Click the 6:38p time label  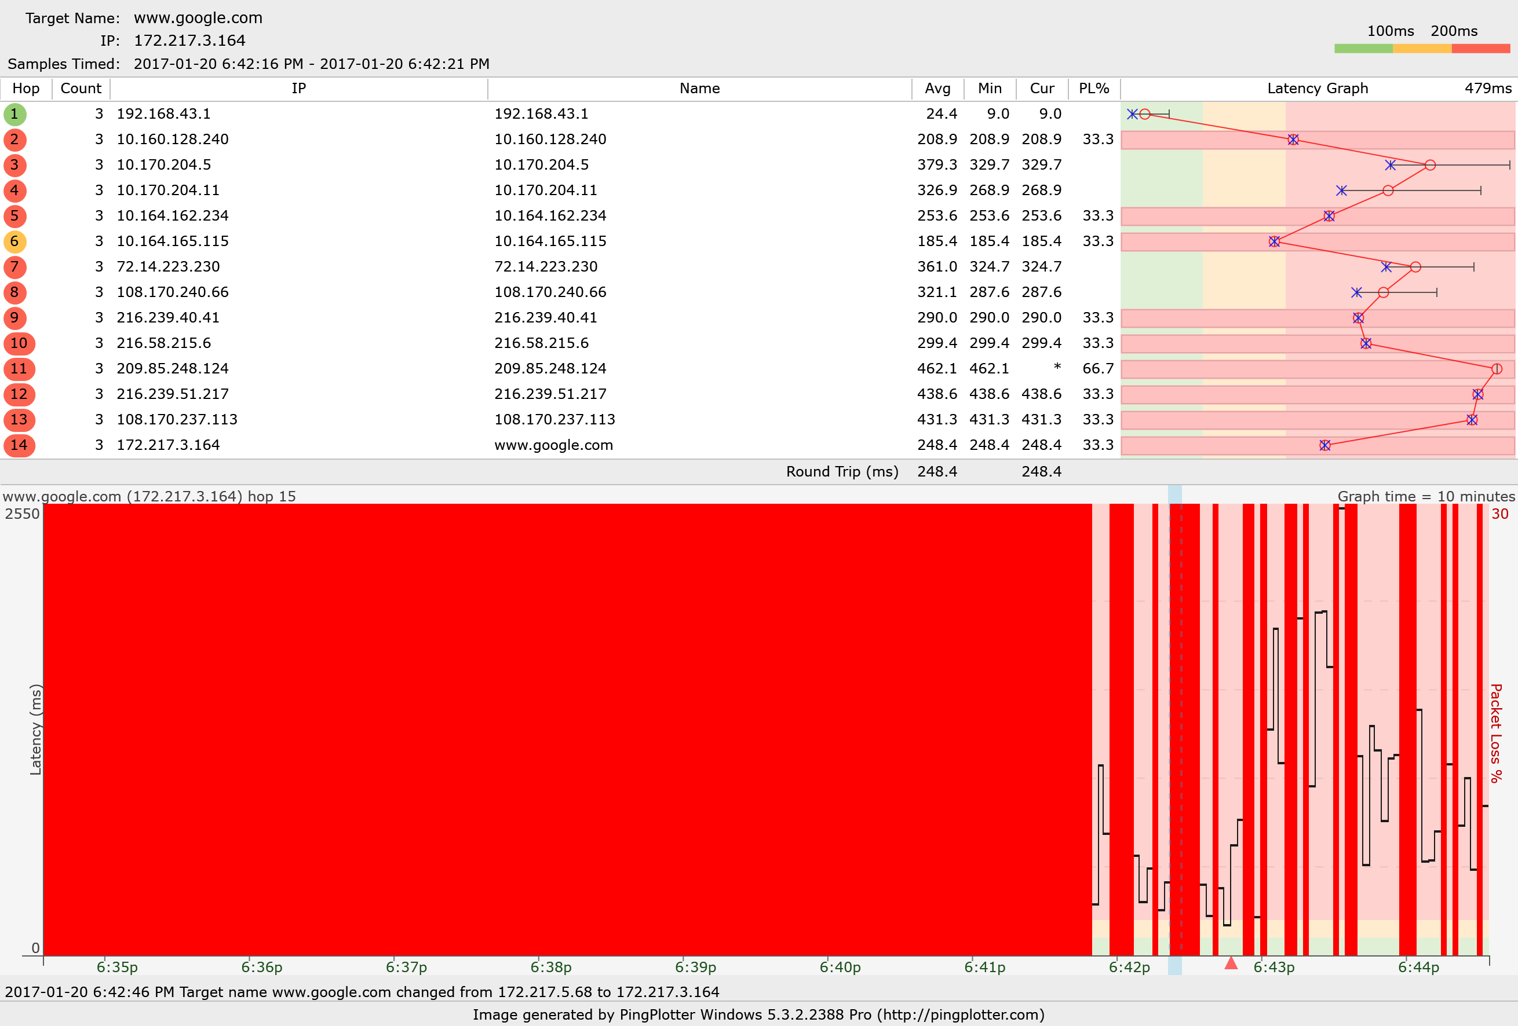(550, 968)
